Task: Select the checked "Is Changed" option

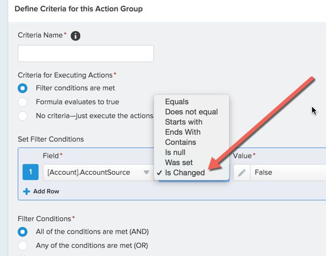Action: pos(184,173)
